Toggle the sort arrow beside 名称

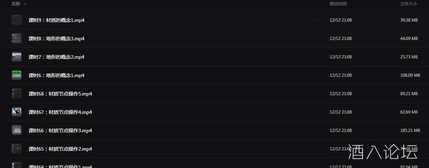(x=25, y=4)
